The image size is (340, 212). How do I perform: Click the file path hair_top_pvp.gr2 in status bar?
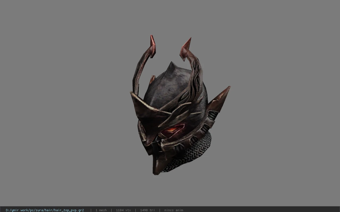coord(45,210)
